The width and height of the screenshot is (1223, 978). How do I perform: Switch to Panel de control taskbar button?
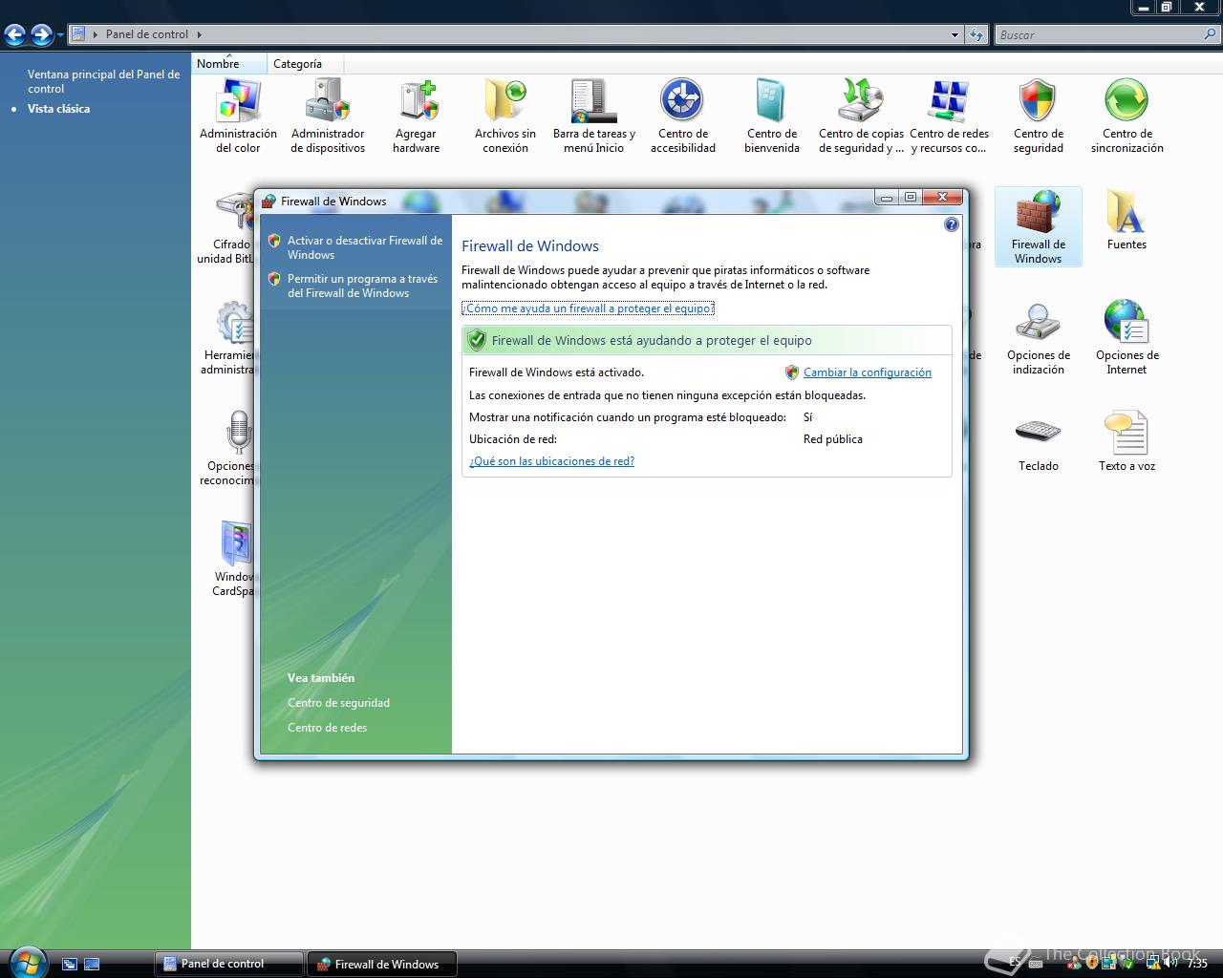click(x=229, y=964)
